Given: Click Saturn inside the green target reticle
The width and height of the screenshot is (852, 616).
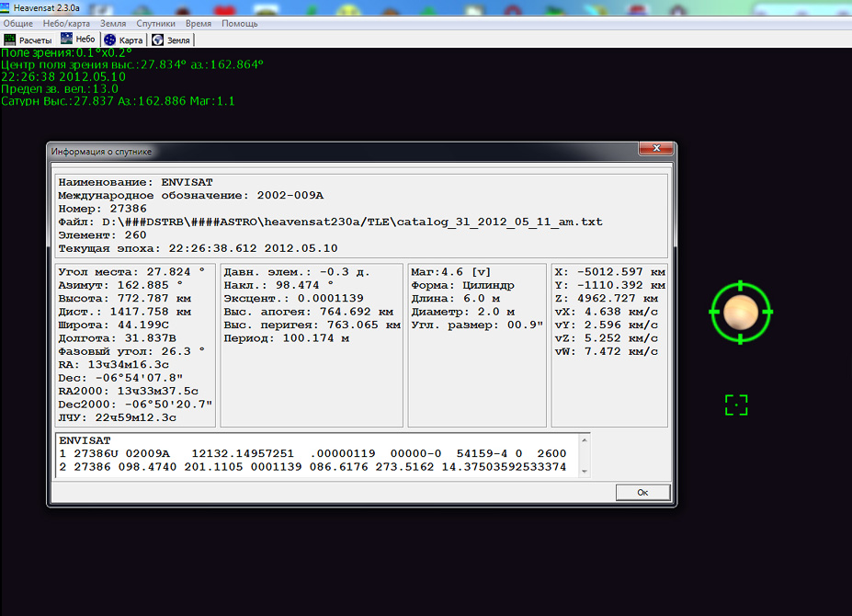Looking at the screenshot, I should click(x=741, y=313).
